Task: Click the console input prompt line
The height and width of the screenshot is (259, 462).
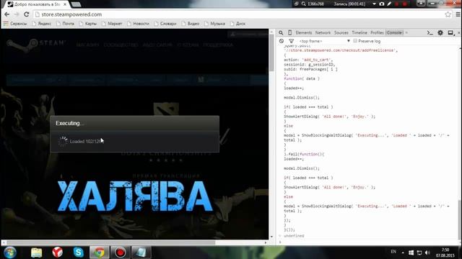Action: tap(368, 242)
